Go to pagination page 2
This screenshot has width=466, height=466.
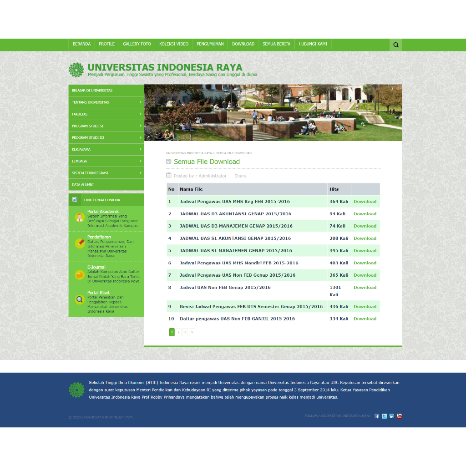(178, 332)
